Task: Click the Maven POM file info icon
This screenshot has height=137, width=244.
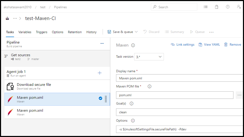Action: [149, 87]
